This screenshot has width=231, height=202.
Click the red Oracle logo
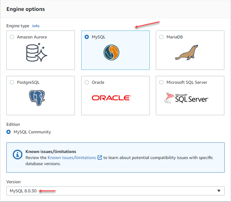pyautogui.click(x=111, y=98)
